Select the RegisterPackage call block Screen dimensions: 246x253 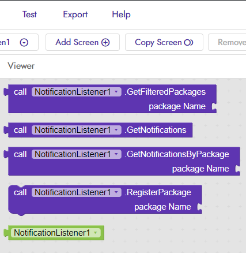click(x=105, y=200)
